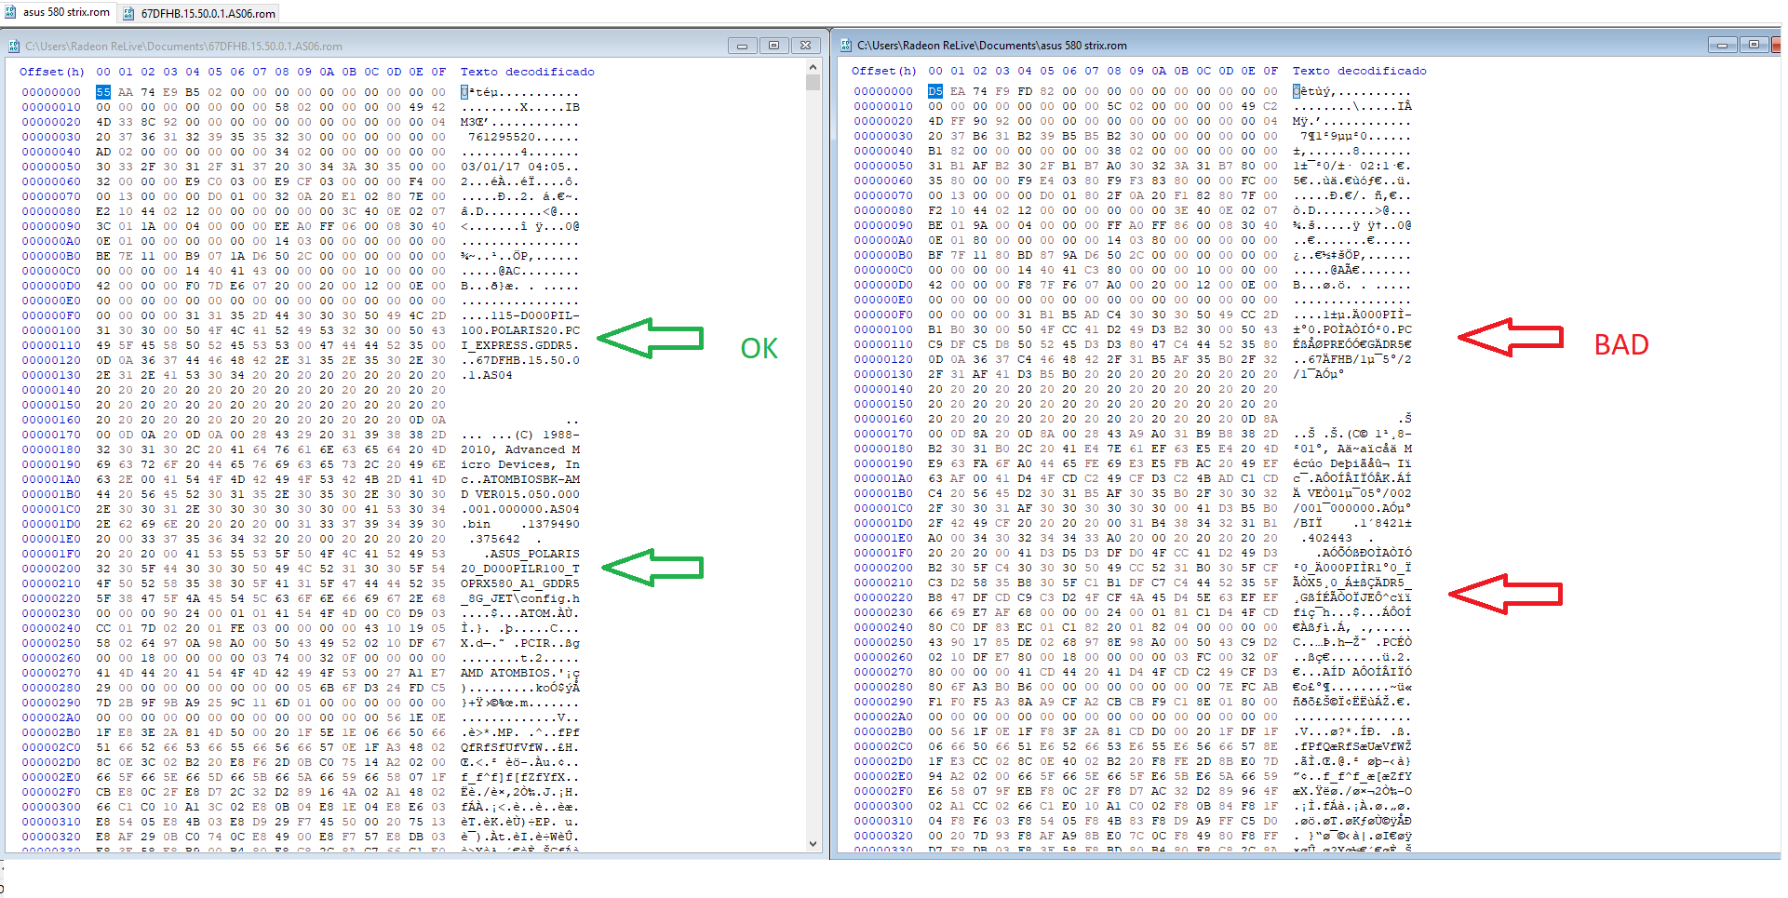Click the document icon in the left window title bar
The width and height of the screenshot is (1788, 898).
coord(14,46)
